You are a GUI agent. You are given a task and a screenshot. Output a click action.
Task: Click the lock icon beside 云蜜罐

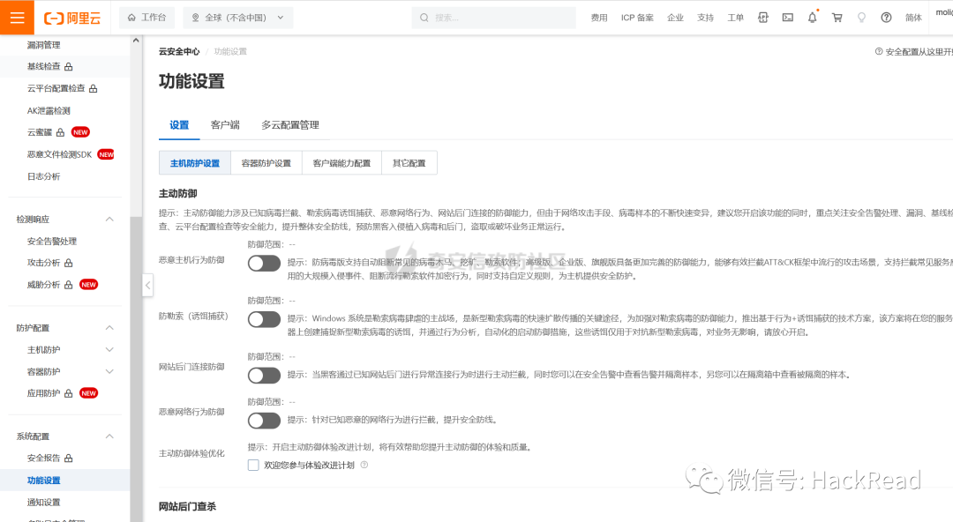coord(60,132)
